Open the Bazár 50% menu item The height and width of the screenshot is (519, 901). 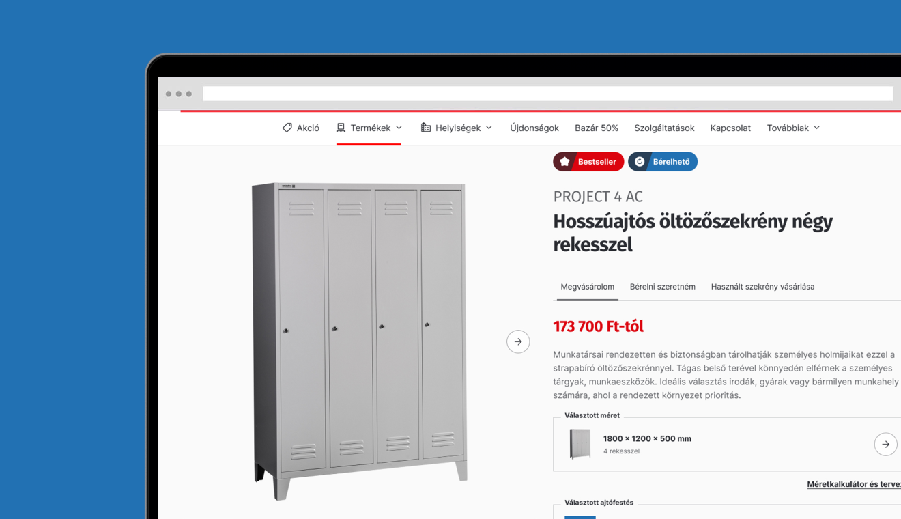(x=597, y=128)
